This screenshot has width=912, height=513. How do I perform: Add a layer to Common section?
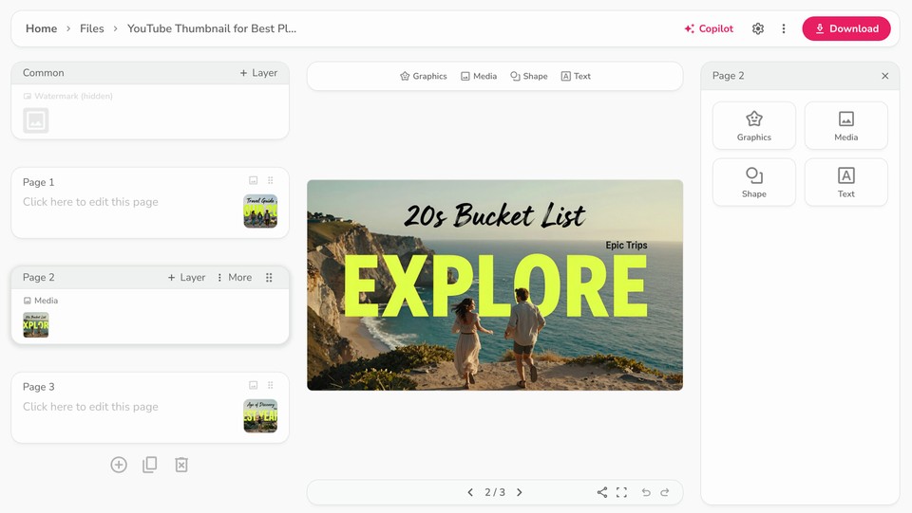pos(258,72)
